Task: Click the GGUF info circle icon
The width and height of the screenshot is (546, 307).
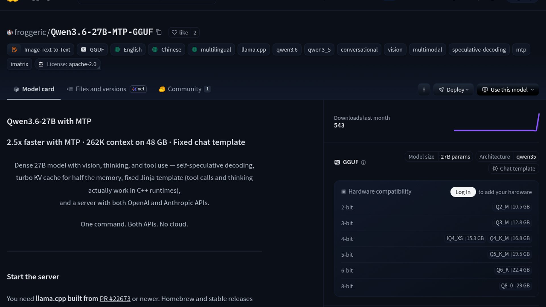Action: point(363,162)
